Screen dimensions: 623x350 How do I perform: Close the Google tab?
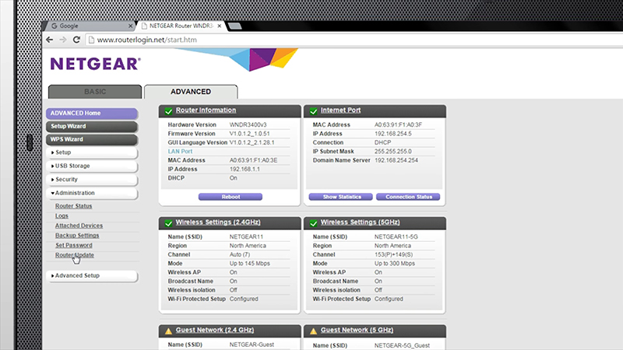130,26
